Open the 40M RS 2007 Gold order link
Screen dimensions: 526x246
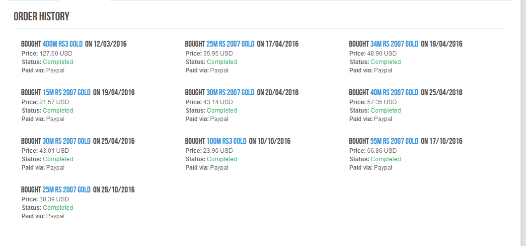coord(394,93)
